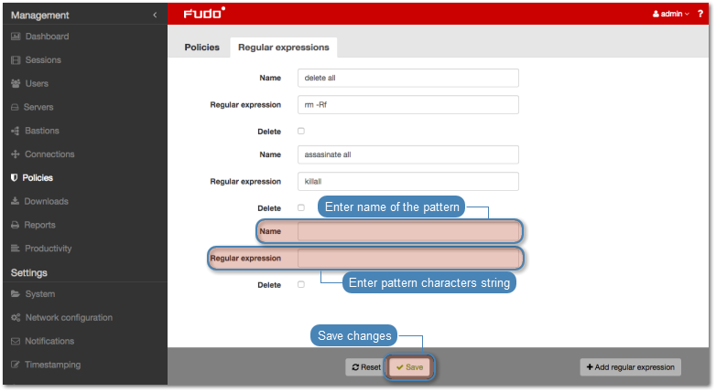The height and width of the screenshot is (392, 716).
Task: Select the Regular expressions tab
Action: coord(283,48)
